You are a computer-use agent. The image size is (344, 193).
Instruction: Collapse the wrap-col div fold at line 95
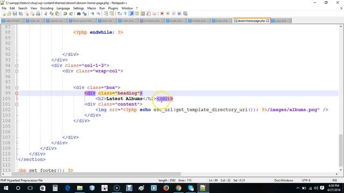pyautogui.click(x=17, y=71)
